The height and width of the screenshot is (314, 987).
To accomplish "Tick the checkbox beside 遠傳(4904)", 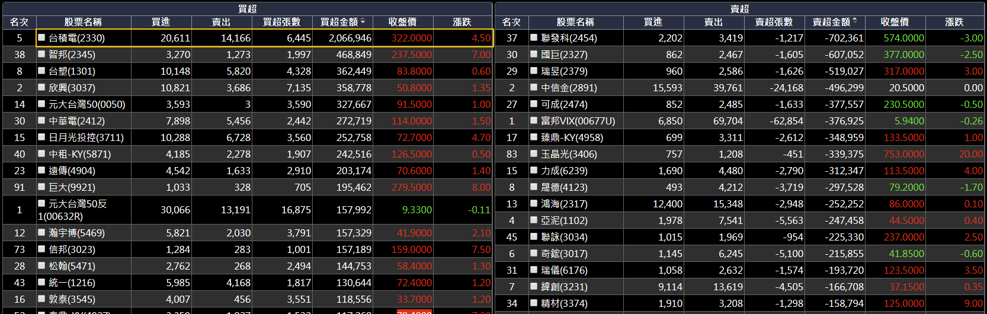I will click(x=41, y=170).
